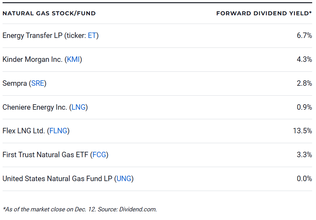Viewport: 316px width, 220px height.
Task: Click the First Trust Natural Gas ETF text
Action: pyautogui.click(x=45, y=155)
